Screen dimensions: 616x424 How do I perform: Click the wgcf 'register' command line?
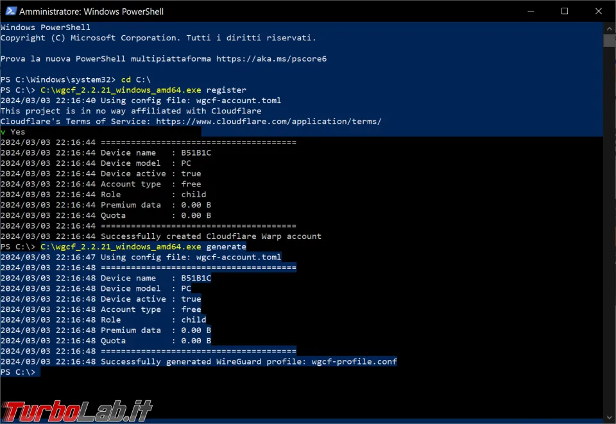pos(124,90)
